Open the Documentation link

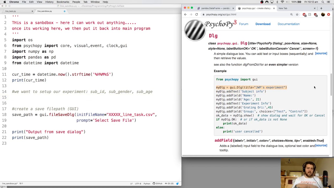click(289, 24)
